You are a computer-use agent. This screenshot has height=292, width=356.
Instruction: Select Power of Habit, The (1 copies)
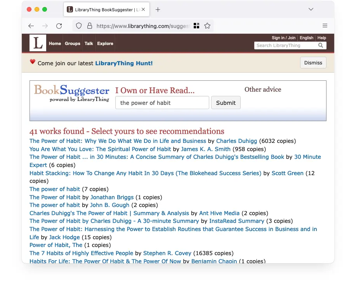point(56,245)
